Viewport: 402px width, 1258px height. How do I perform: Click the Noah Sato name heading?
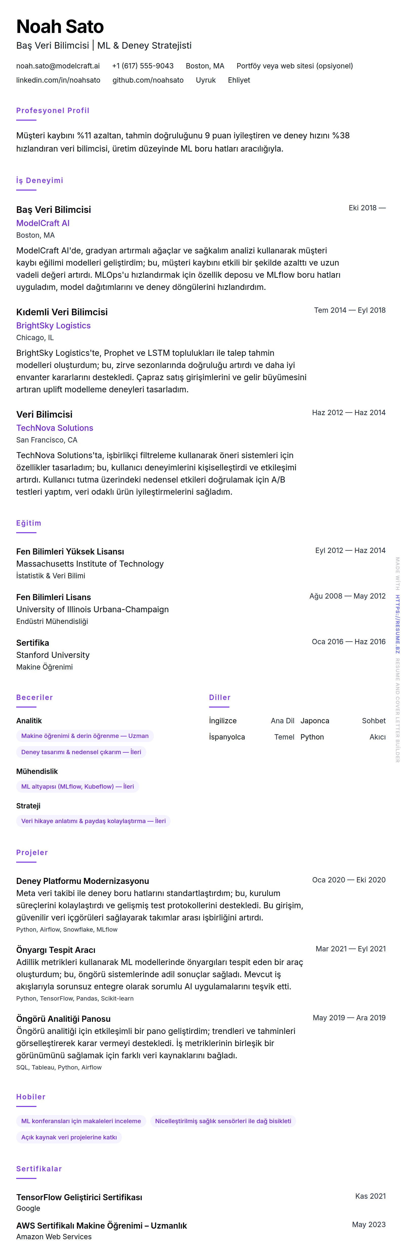click(x=60, y=26)
